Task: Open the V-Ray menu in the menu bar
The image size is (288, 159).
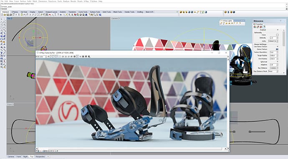Action: pyautogui.click(x=86, y=1)
